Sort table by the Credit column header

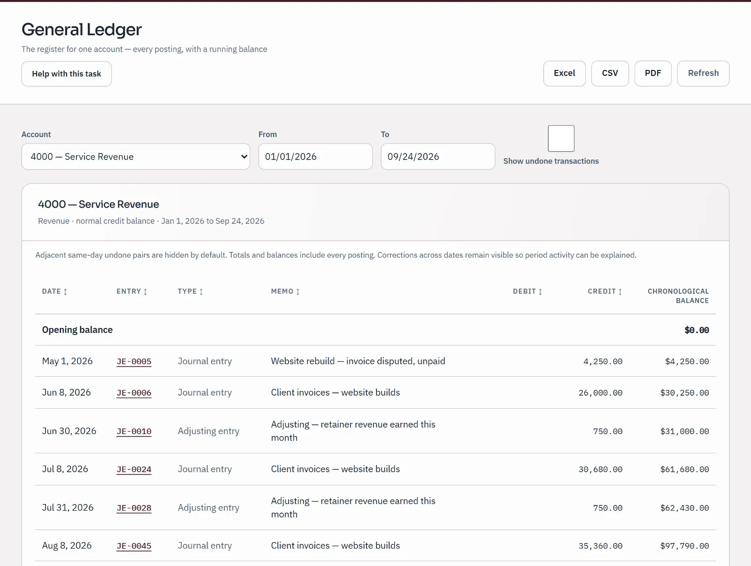point(605,291)
